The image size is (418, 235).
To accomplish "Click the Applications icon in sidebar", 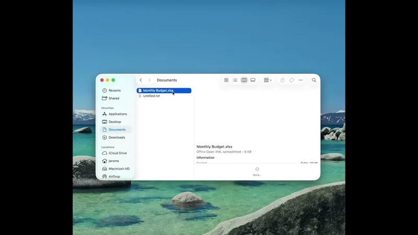I will 104,114.
